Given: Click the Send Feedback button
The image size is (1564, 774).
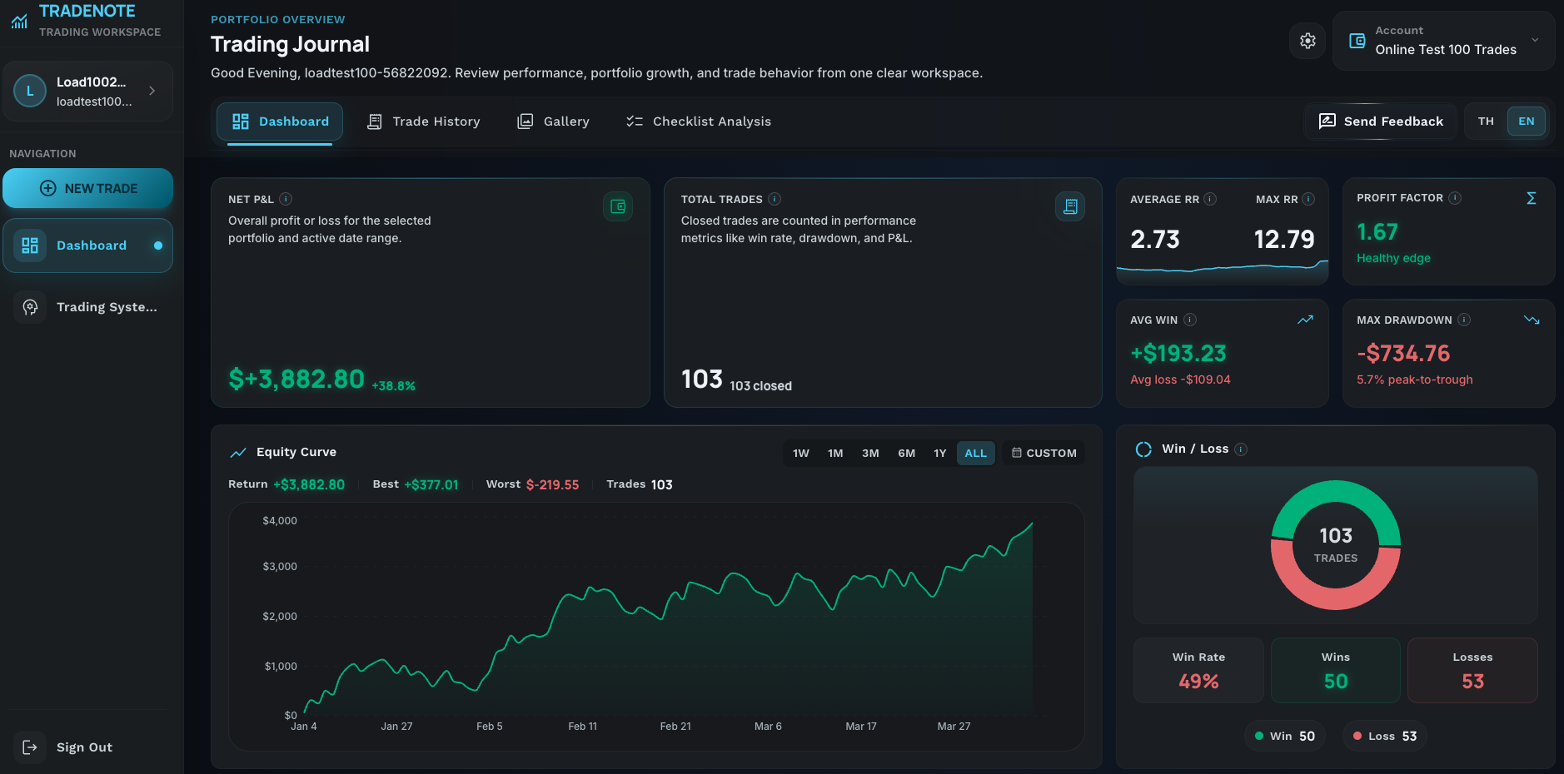Looking at the screenshot, I should [x=1381, y=122].
